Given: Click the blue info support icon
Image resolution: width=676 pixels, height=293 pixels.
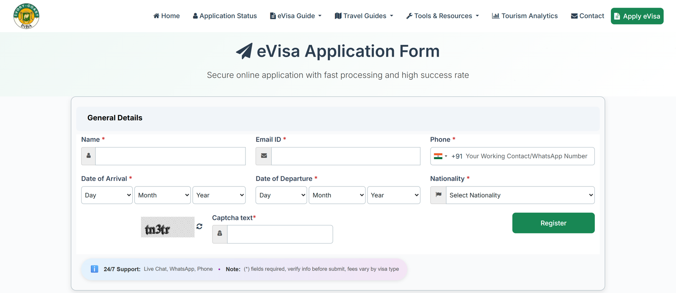Looking at the screenshot, I should (94, 269).
